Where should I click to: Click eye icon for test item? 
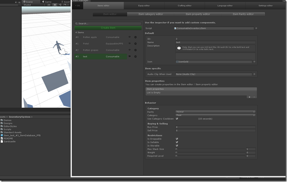coord(130,56)
